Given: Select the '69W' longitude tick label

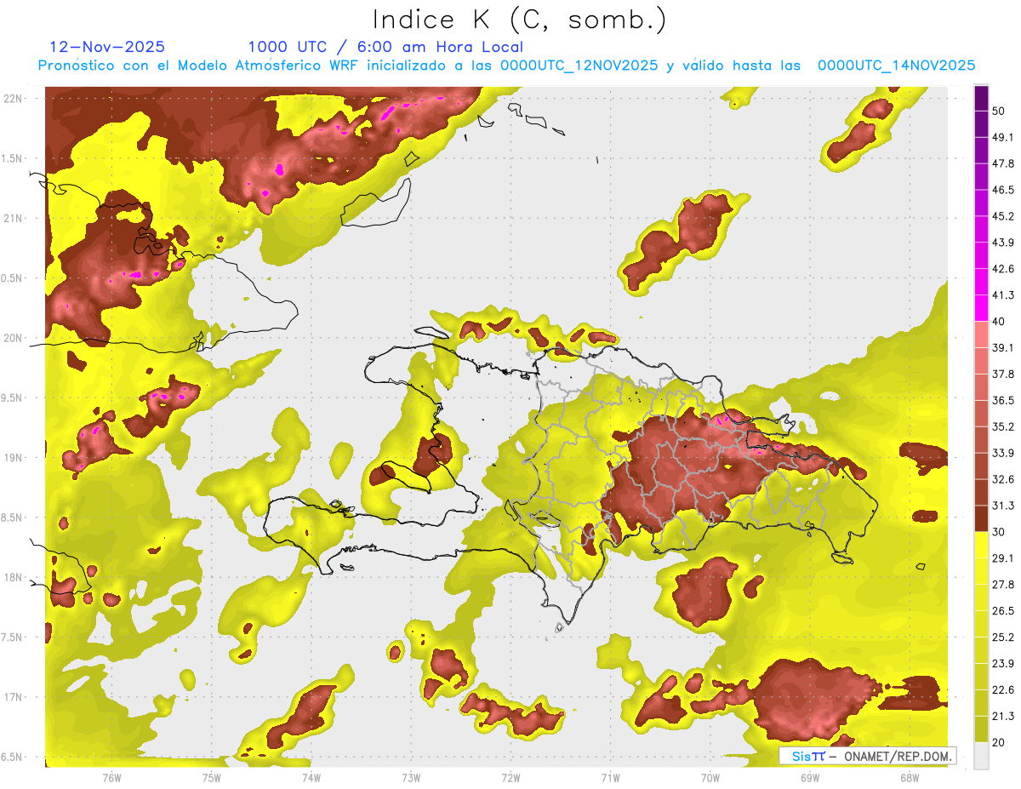Looking at the screenshot, I should tap(810, 777).
